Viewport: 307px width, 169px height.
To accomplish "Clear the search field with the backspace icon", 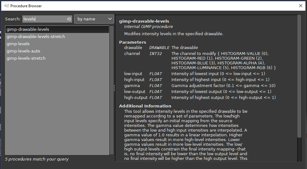I will tap(69, 19).
